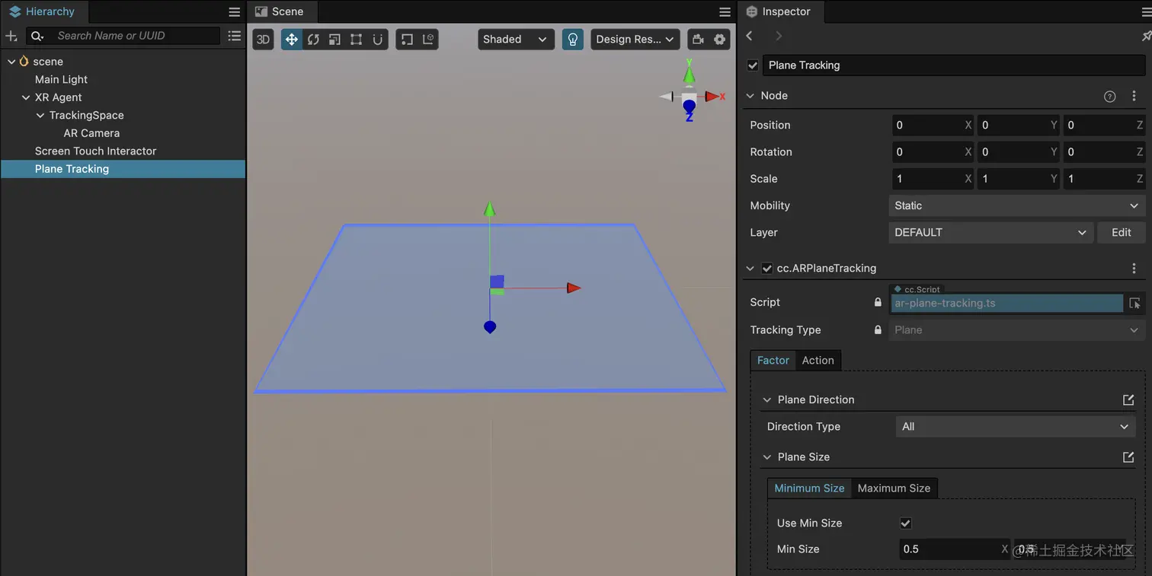
Task: Open the plus icon to create a new node
Action: click(x=11, y=36)
